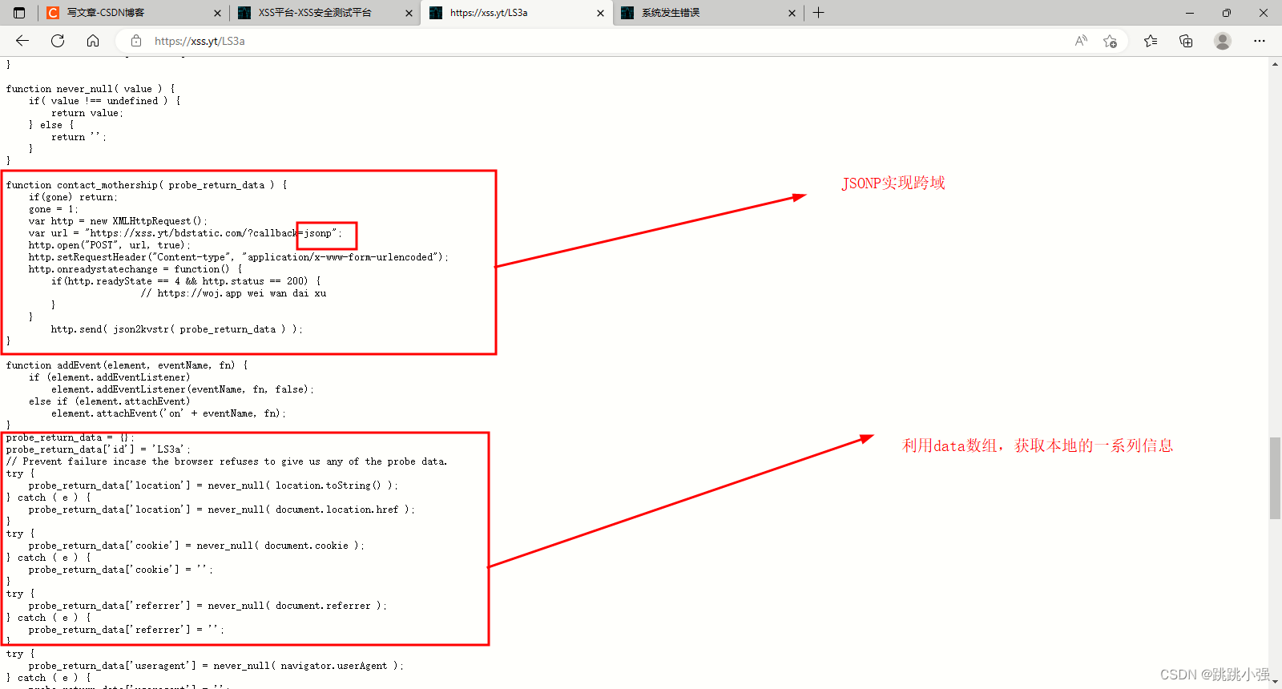The image size is (1282, 689).
Task: Click the 'function addEvent(element, eventName, fn)' line
Action: tap(127, 365)
